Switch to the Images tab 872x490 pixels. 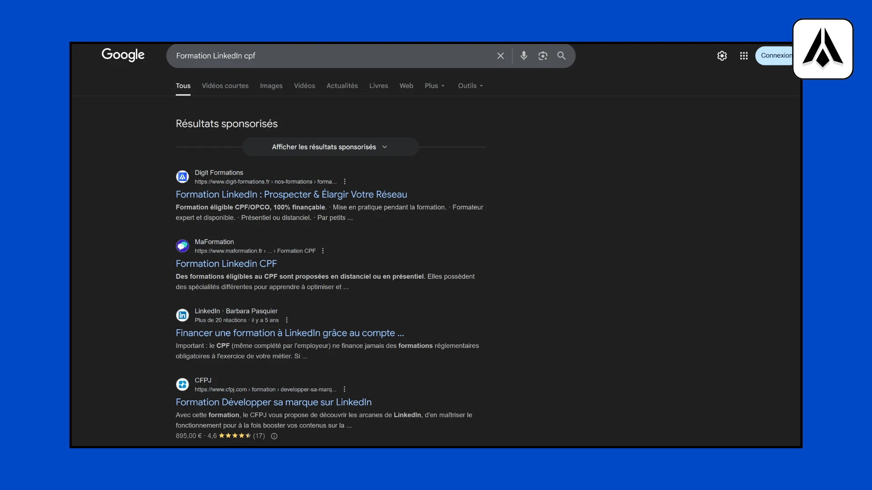pyautogui.click(x=271, y=86)
